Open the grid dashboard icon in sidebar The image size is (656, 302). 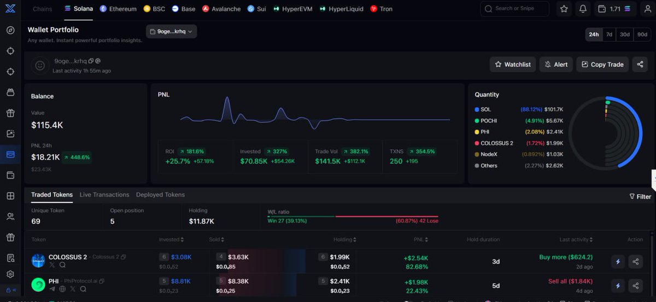10,196
